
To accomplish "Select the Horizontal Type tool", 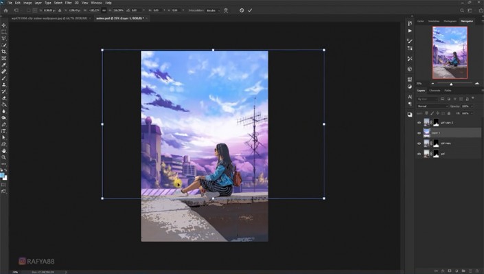I will pyautogui.click(x=3, y=131).
